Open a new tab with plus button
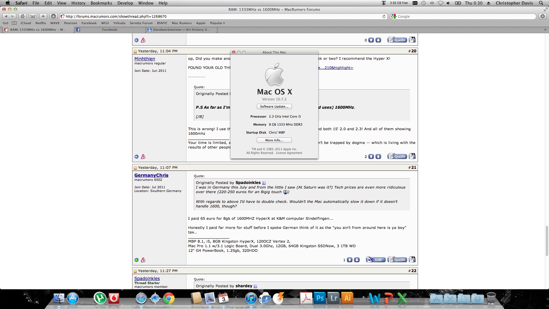This screenshot has height=309, width=549. click(545, 29)
